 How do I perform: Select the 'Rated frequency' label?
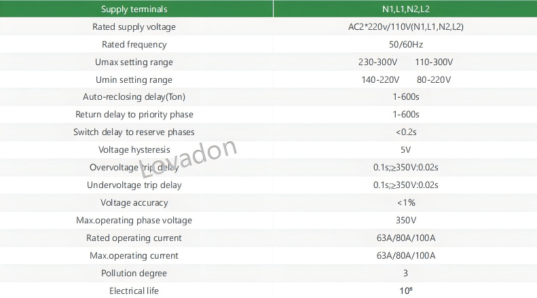pyautogui.click(x=134, y=45)
